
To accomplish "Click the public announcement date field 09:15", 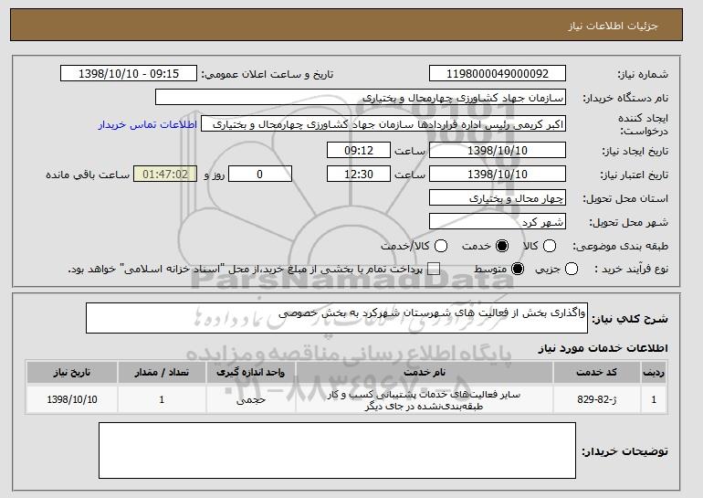I will pos(129,74).
